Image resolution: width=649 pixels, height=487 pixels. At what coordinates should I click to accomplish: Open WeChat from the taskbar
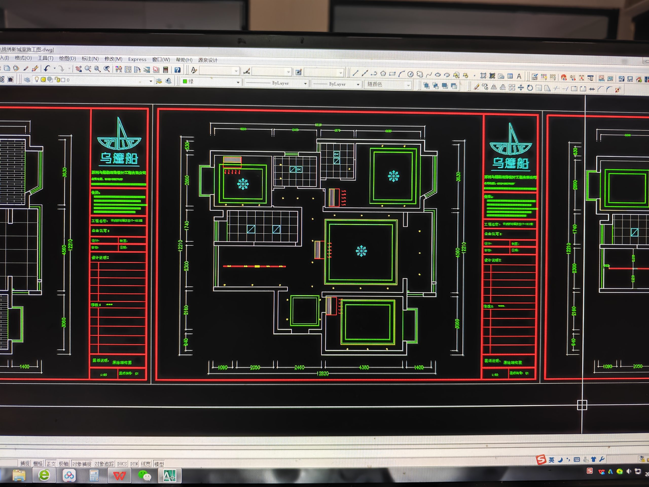[x=144, y=475]
